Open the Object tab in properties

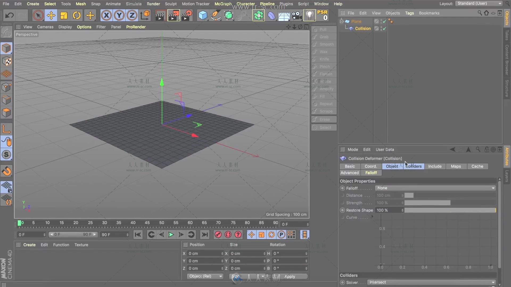[x=392, y=166]
